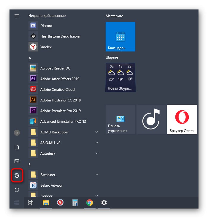Launch Discord from its name label
Screen dimensions: 208x218
pyautogui.click(x=46, y=26)
